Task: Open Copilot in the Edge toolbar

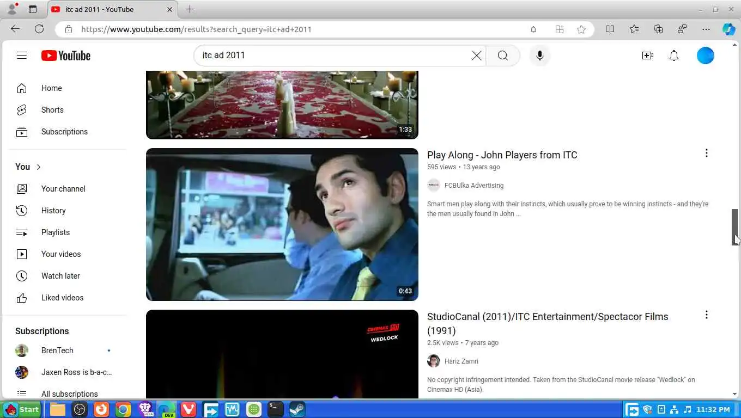Action: [729, 29]
